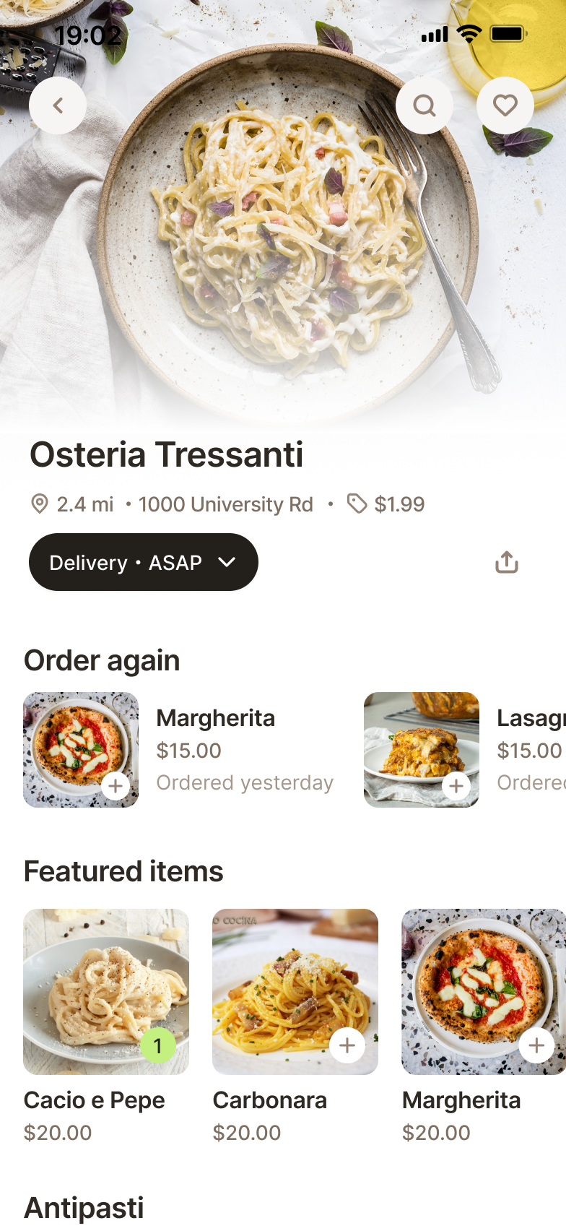The width and height of the screenshot is (566, 1231).
Task: Add Carbonara to the cart
Action: (x=347, y=1045)
